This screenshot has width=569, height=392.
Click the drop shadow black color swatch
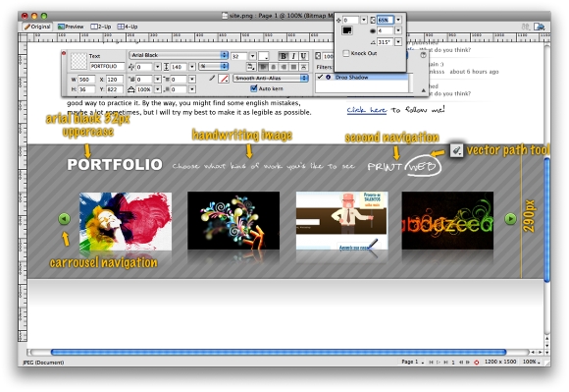click(347, 30)
